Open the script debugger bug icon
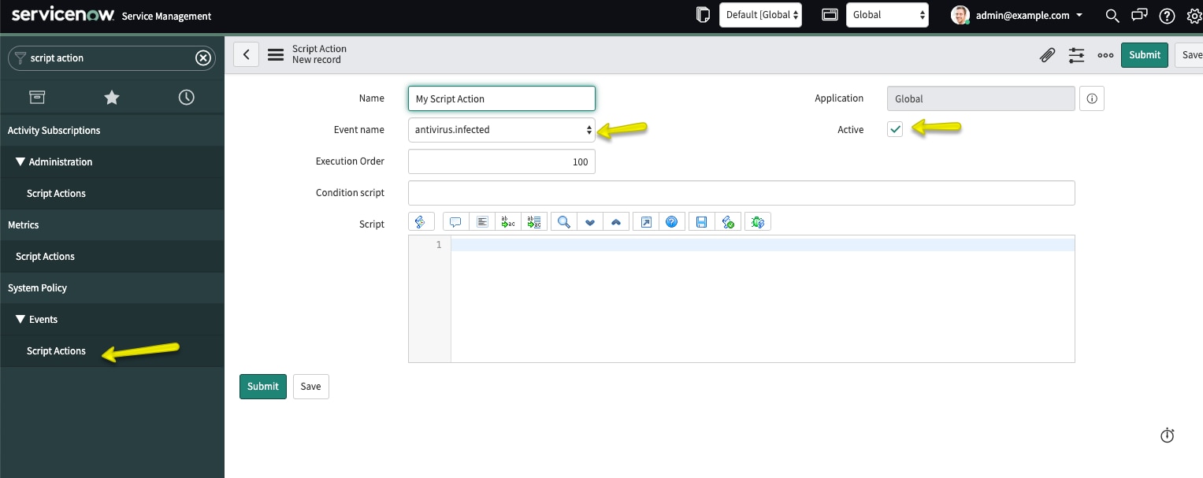 point(757,221)
